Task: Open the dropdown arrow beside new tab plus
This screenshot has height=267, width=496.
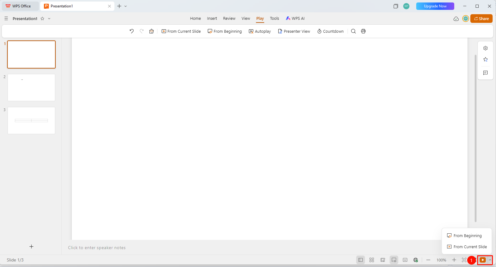Action: [126, 6]
